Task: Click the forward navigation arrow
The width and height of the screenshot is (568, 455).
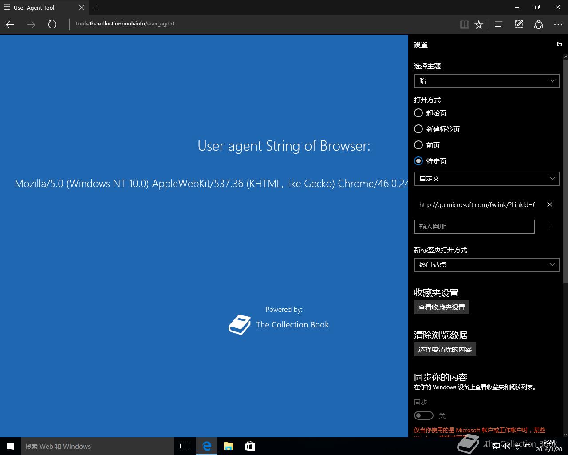Action: click(31, 24)
